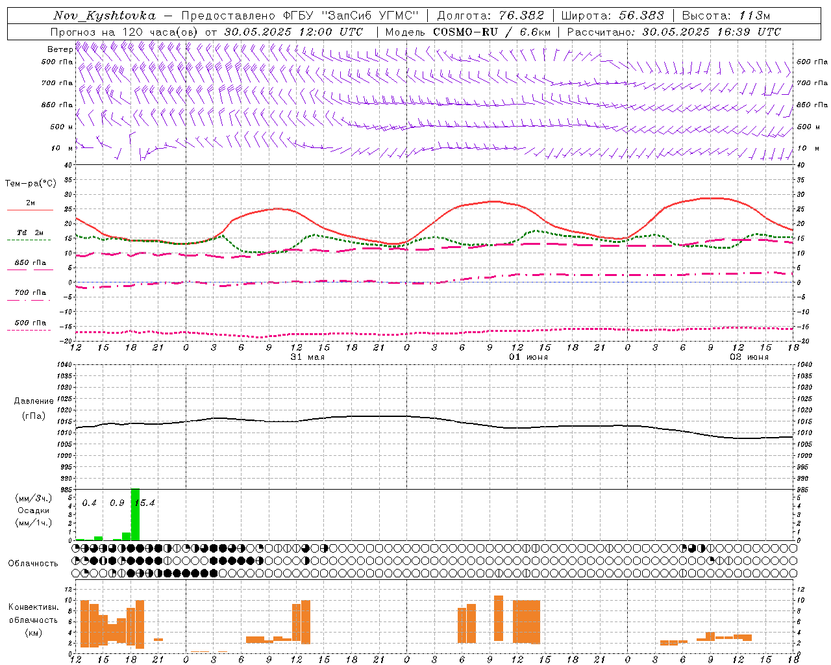Click the Прогноз на 120 часа(ов) text
The width and height of the screenshot is (831, 665).
[x=125, y=32]
